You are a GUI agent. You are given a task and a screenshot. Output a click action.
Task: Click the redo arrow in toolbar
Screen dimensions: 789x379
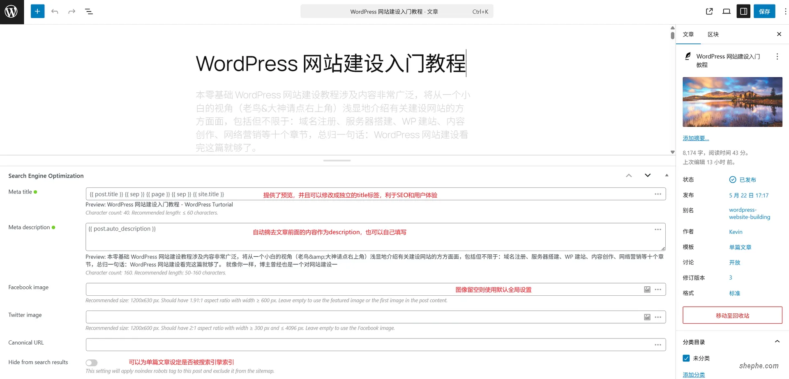point(72,11)
